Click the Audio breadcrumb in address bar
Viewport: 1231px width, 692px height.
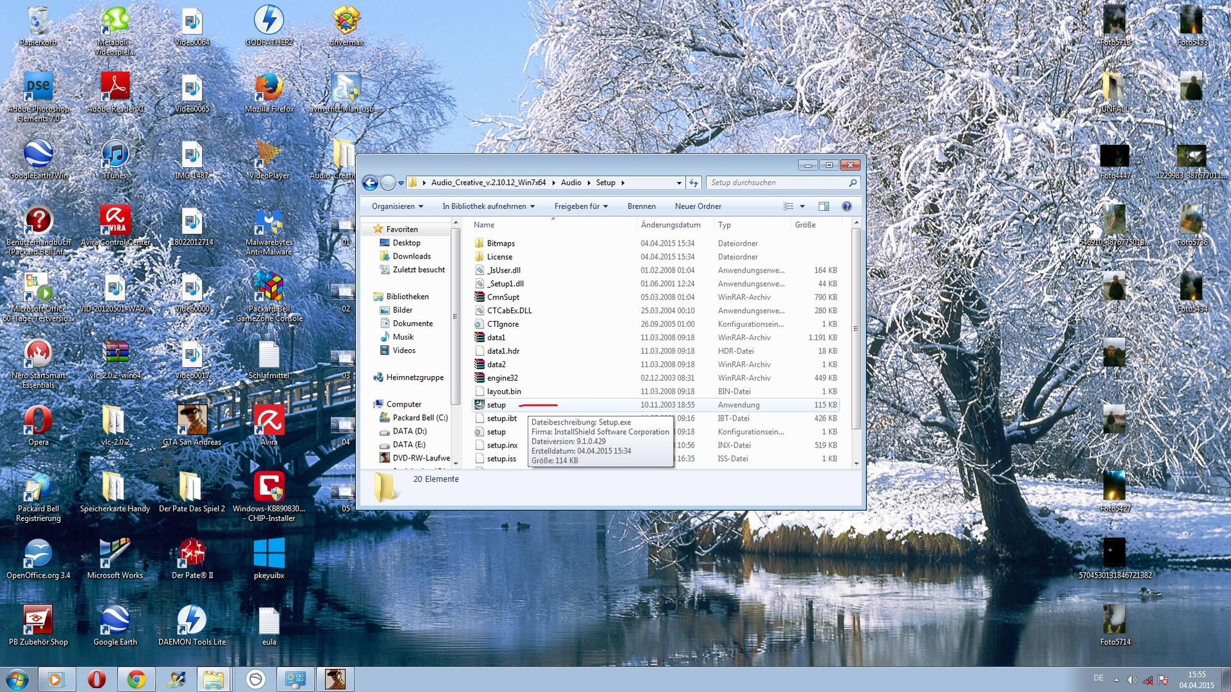[571, 183]
